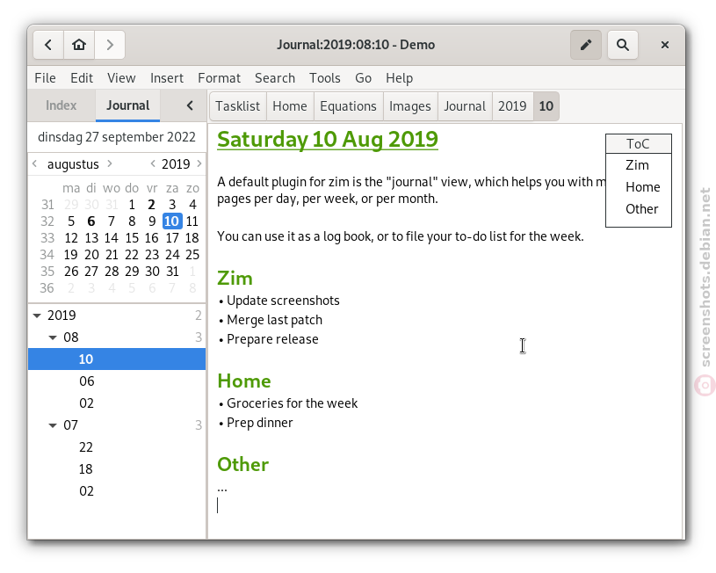Open the Search menu
The height and width of the screenshot is (573, 716).
[275, 78]
